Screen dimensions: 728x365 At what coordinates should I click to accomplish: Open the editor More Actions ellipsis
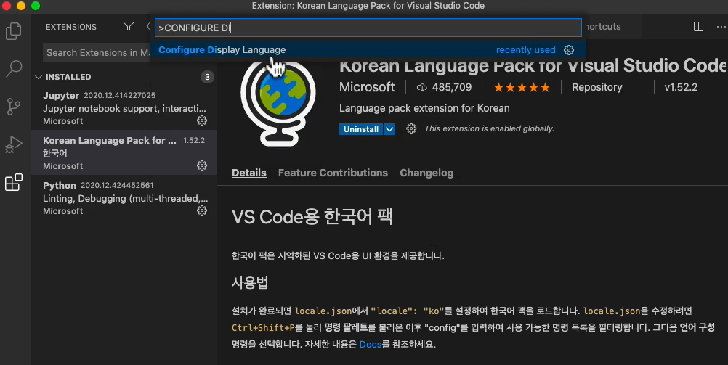[x=721, y=26]
